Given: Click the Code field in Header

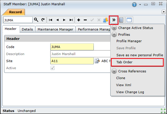Looking at the screenshot, I should click(x=72, y=47).
